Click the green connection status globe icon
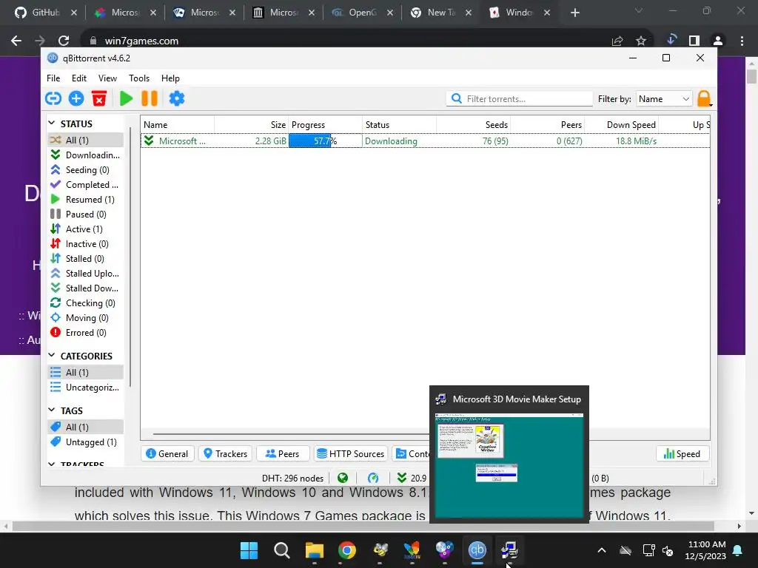758x568 pixels. coord(343,479)
